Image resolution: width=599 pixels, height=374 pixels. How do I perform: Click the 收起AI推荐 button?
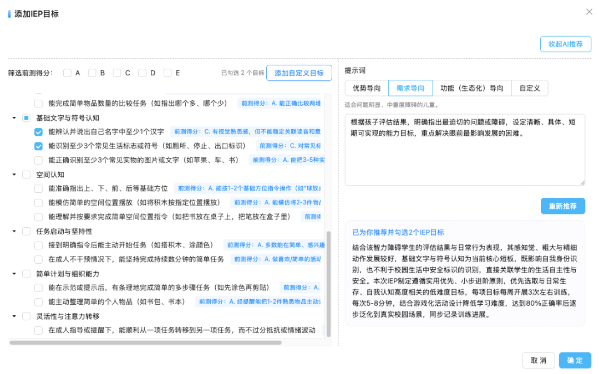pyautogui.click(x=565, y=44)
